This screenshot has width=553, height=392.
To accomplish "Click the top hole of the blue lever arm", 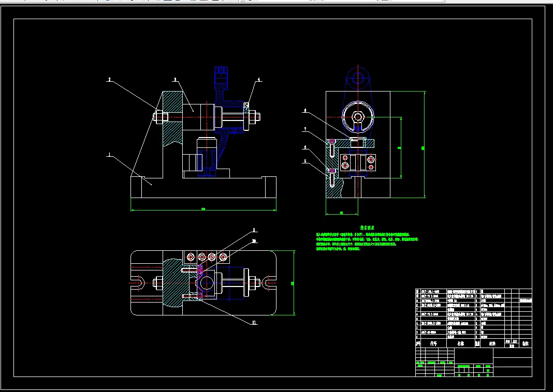I will pyautogui.click(x=358, y=78).
